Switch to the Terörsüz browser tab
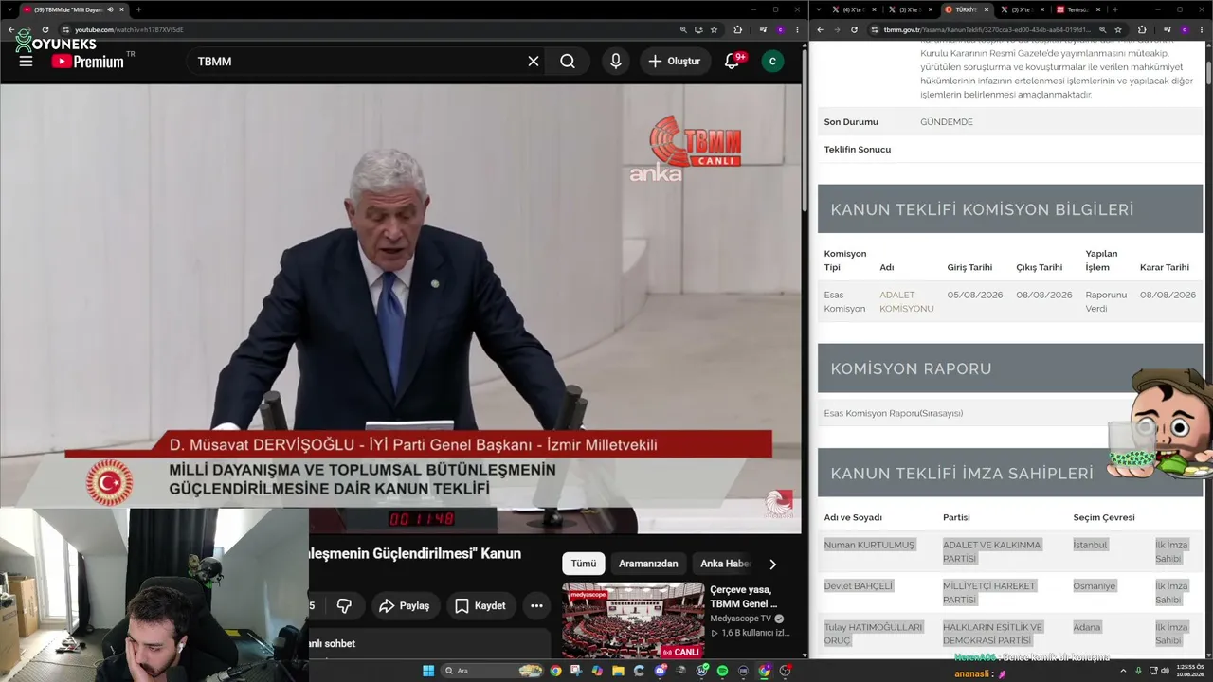The width and height of the screenshot is (1213, 682). (x=1080, y=9)
